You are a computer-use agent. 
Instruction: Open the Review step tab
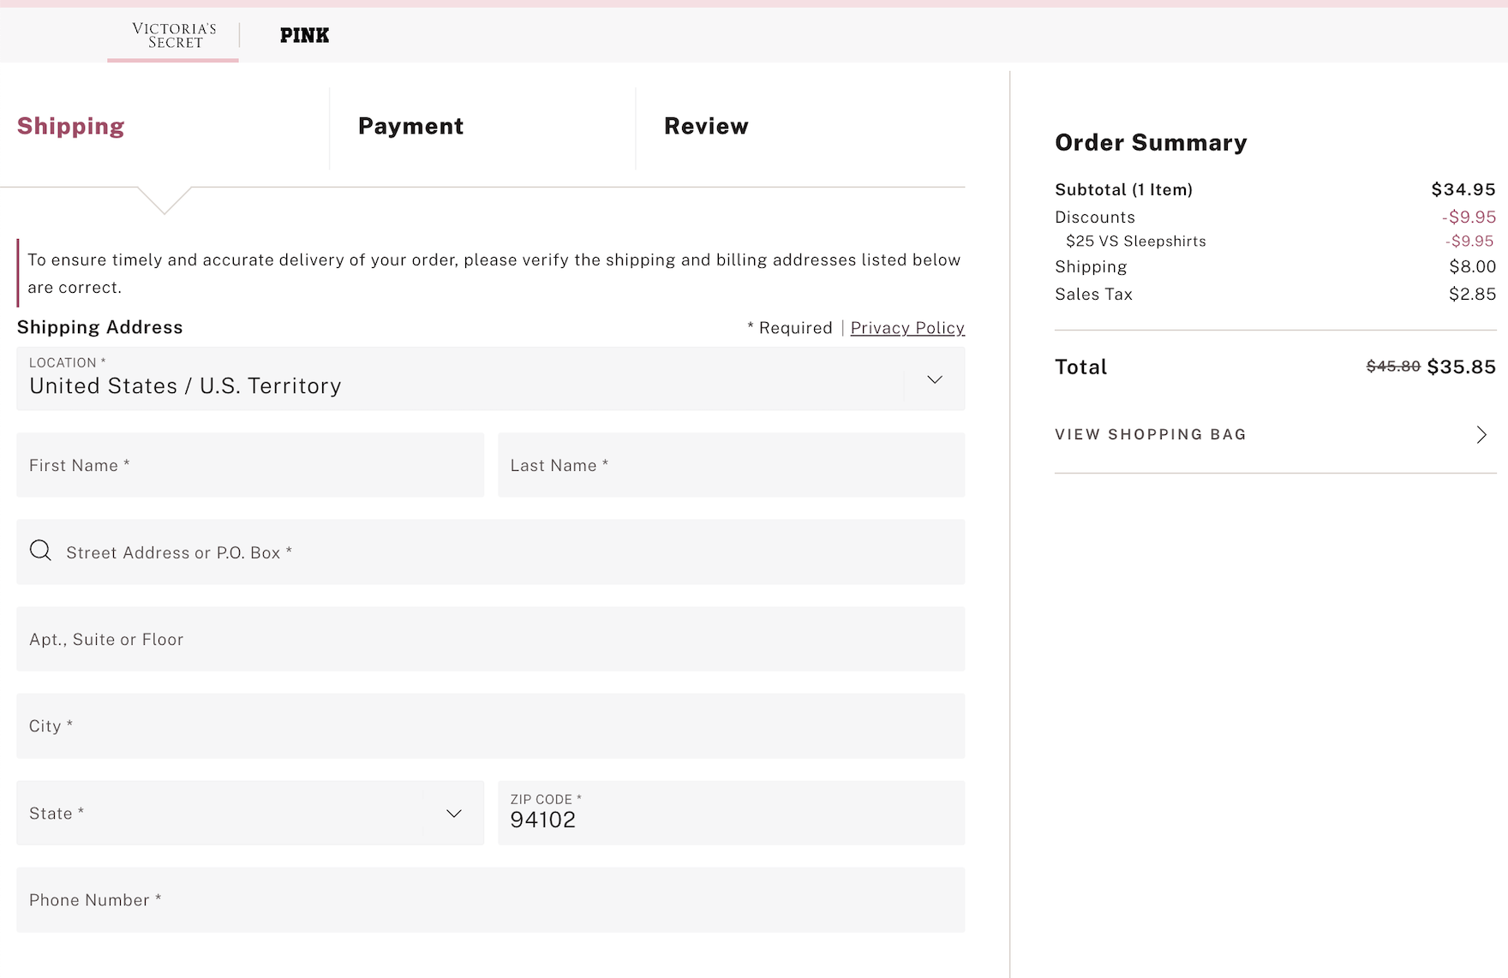tap(706, 126)
